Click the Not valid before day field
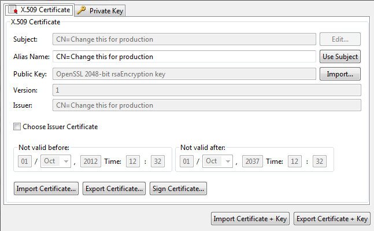Viewport: 374px width, 231px height. [25, 162]
